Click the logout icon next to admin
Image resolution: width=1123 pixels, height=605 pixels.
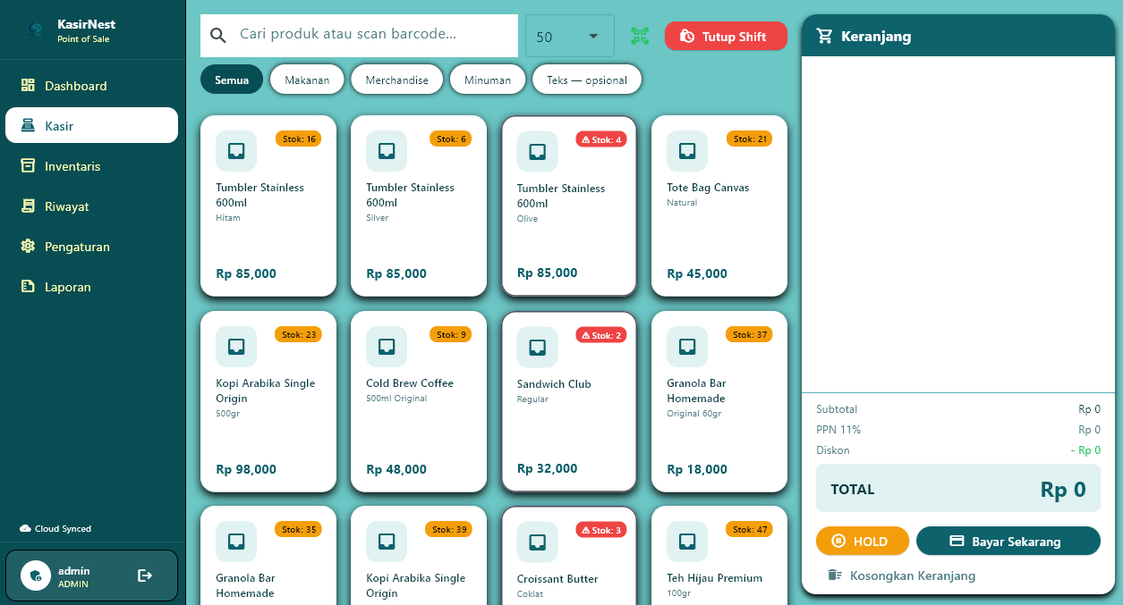click(x=145, y=576)
